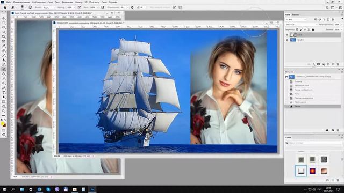Hide the bottom layer via eye icon
Screen dimensions: 344x193
286,40
